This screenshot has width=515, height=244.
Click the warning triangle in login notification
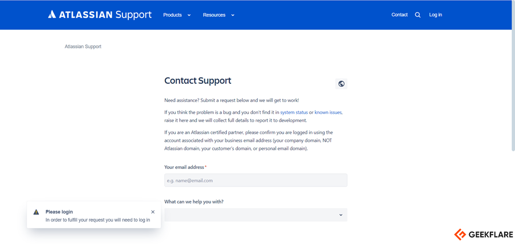tap(37, 212)
